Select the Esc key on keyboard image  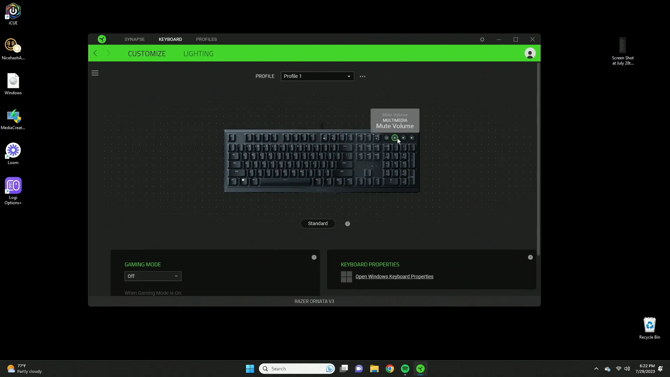232,138
